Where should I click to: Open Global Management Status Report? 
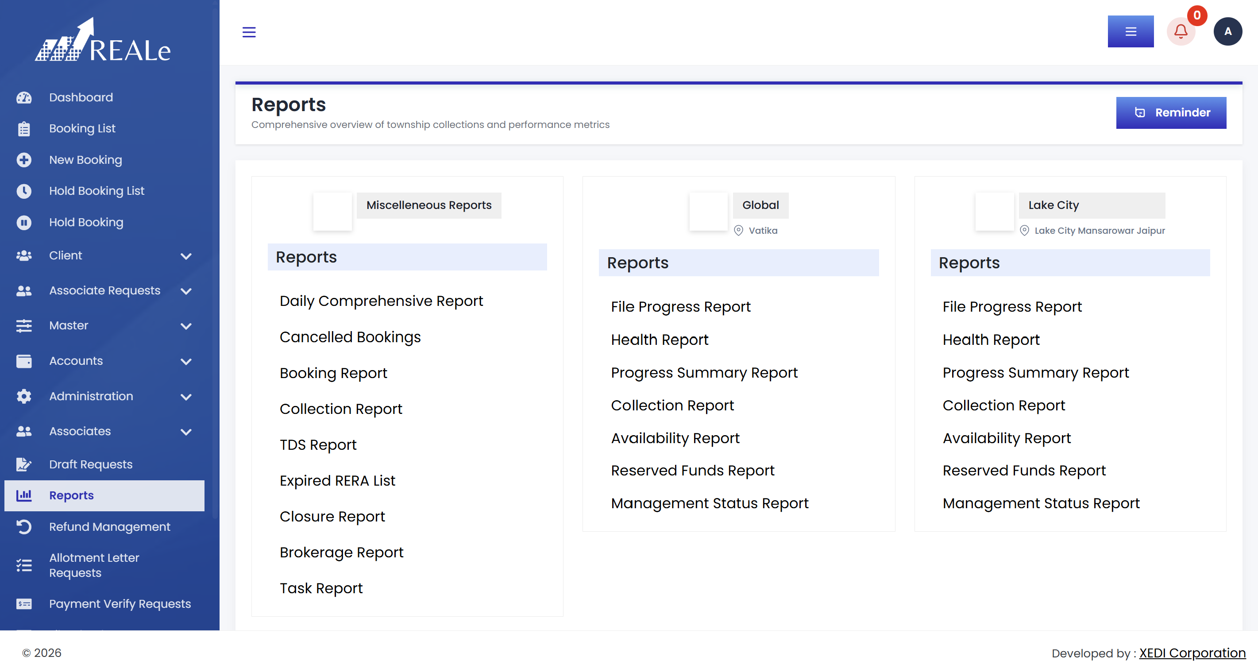710,503
